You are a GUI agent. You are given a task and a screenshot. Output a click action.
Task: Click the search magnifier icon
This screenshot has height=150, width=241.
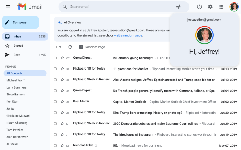click(x=65, y=7)
